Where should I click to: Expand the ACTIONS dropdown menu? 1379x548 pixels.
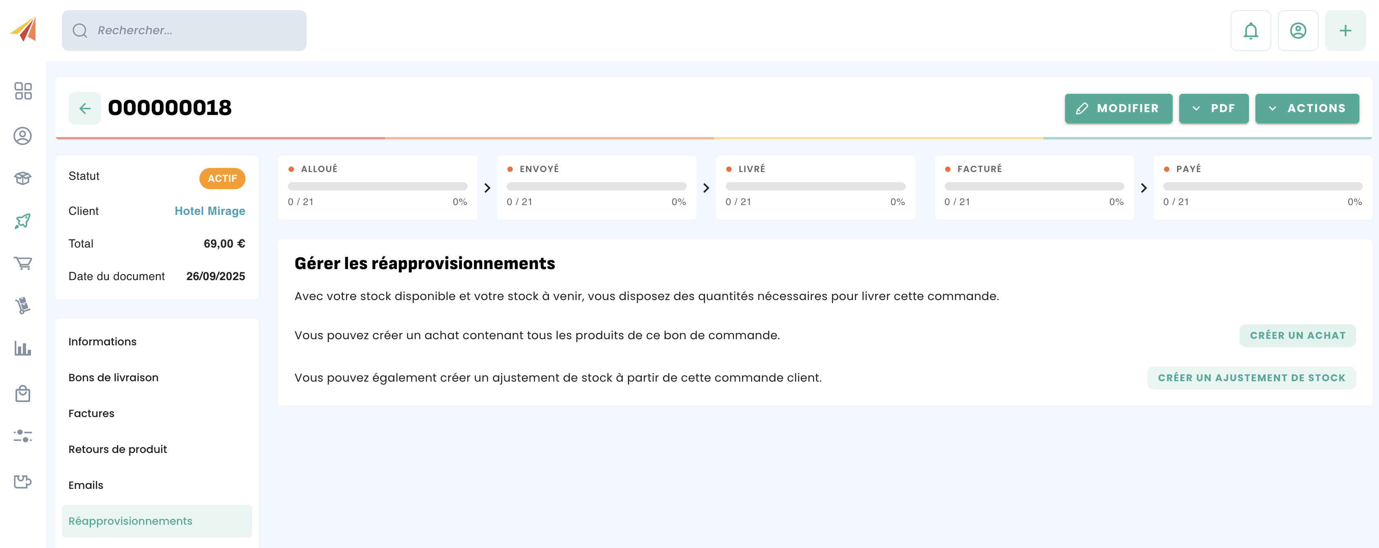[x=1307, y=108]
